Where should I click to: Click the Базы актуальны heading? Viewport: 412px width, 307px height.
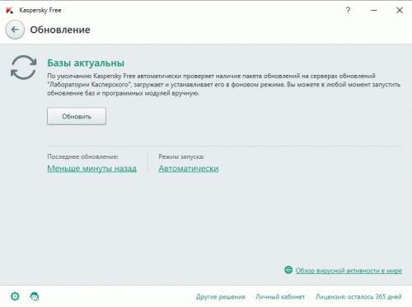pyautogui.click(x=86, y=63)
